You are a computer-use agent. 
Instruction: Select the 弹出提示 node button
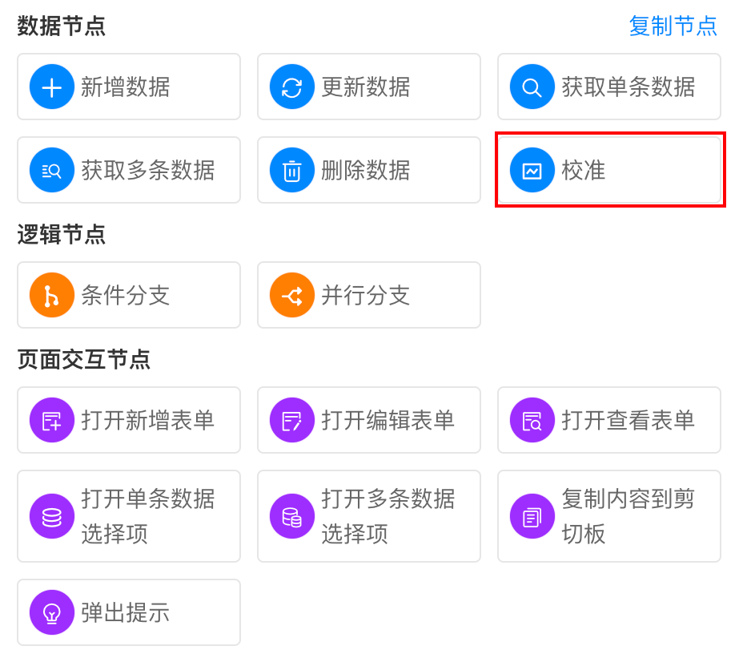(128, 612)
